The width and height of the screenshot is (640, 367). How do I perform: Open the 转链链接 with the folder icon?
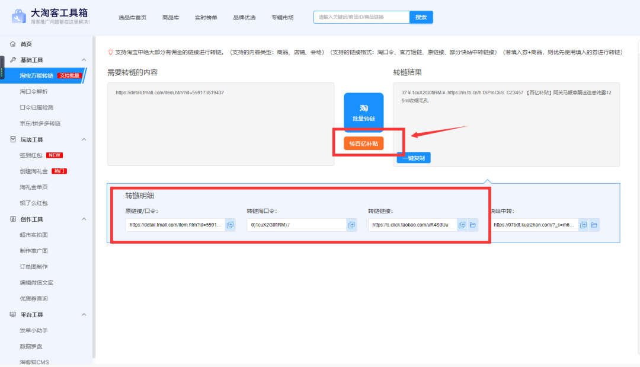click(x=473, y=225)
